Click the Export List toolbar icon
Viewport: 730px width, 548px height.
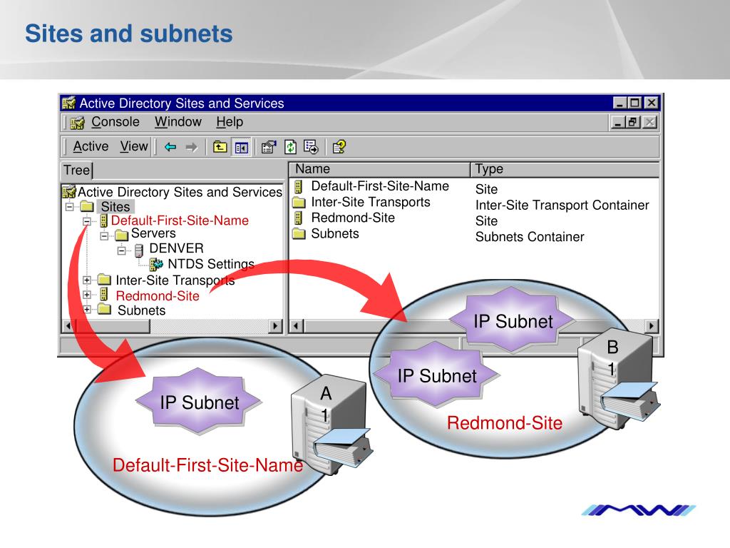(x=311, y=147)
